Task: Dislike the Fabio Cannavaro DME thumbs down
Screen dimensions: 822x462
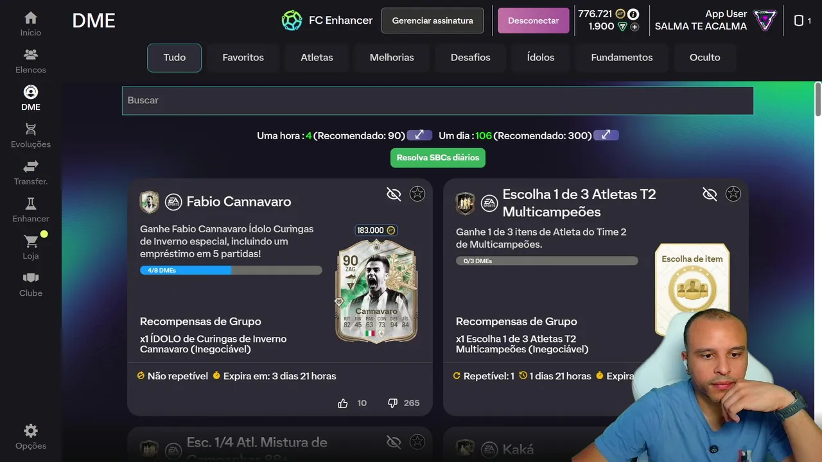Action: (x=393, y=403)
